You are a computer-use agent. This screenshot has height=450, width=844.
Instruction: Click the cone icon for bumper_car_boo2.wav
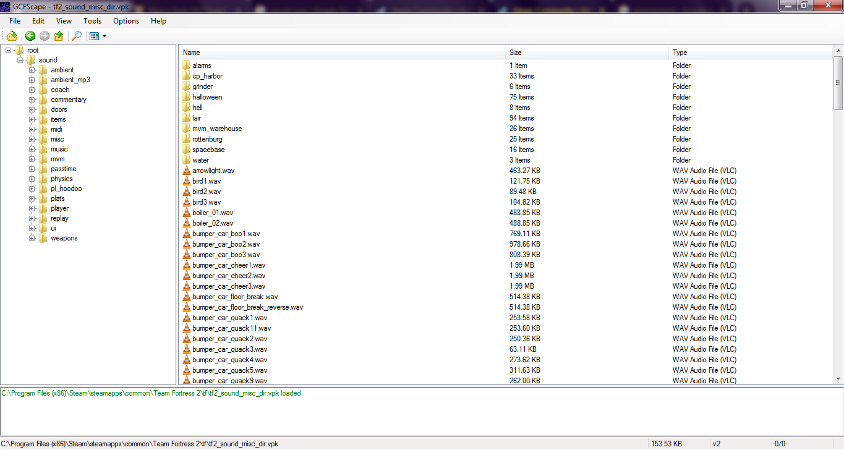[x=187, y=244]
